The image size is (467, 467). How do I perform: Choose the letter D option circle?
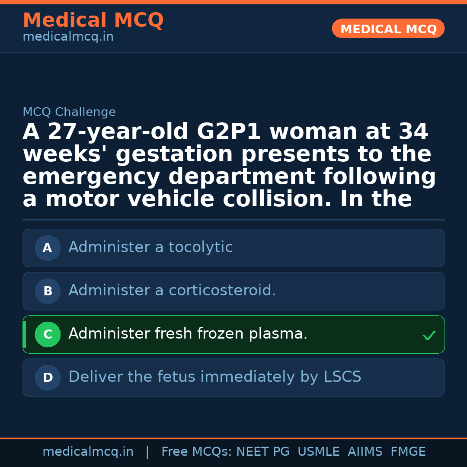coord(48,378)
